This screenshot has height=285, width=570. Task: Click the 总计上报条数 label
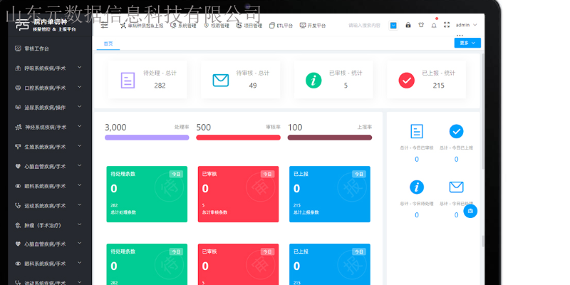click(x=306, y=212)
